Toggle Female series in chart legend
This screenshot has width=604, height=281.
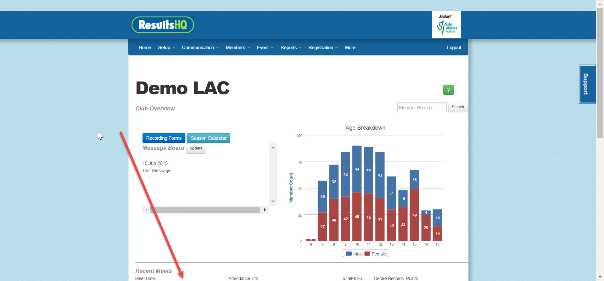(x=375, y=254)
